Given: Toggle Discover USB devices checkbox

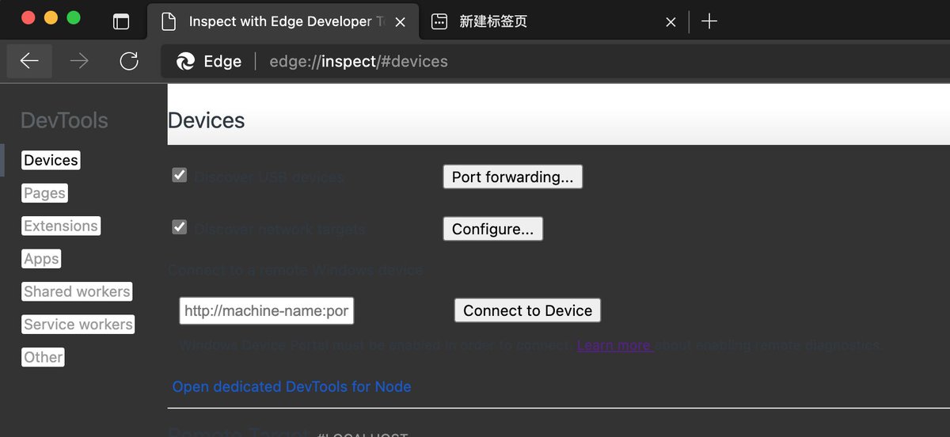Looking at the screenshot, I should [x=180, y=176].
